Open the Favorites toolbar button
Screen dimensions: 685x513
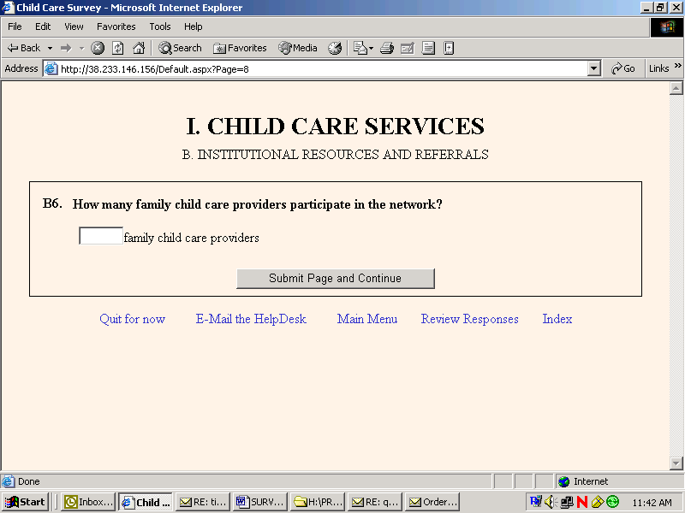[x=240, y=48]
